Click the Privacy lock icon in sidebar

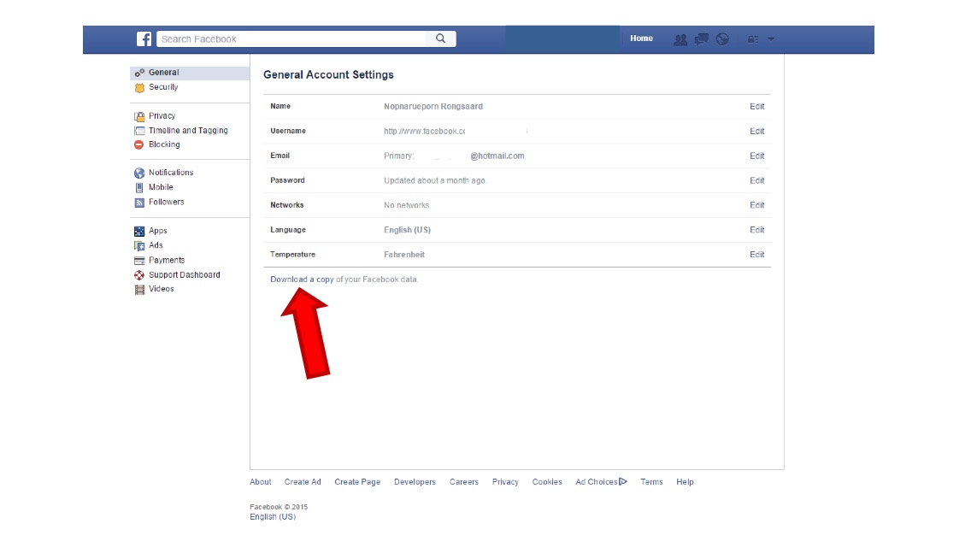(139, 116)
